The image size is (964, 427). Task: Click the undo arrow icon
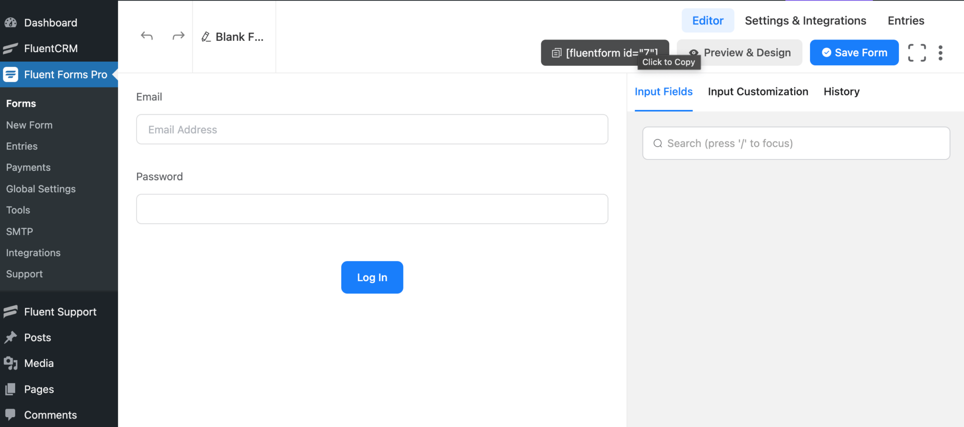click(x=146, y=35)
